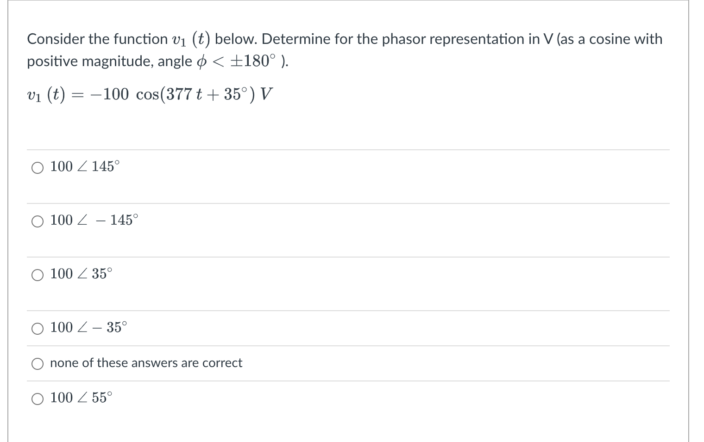Click the 100 ∠ 55° answer label

(80, 397)
